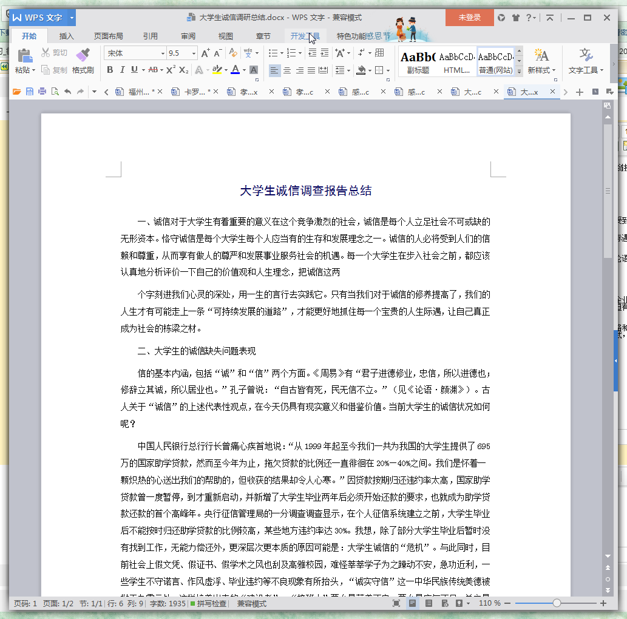627x619 pixels.
Task: Open the WPS 文字 application menu arrow
Action: click(x=72, y=18)
